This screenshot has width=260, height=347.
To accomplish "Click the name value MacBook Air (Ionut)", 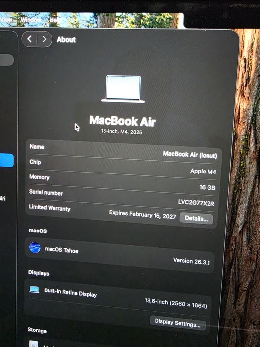I will pos(190,154).
